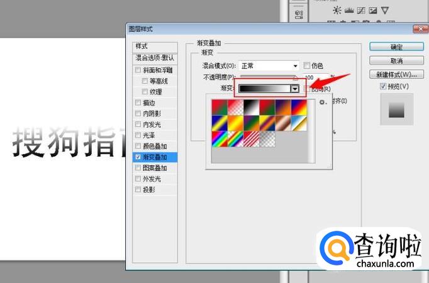The image size is (429, 283).
Task: Click the gradient preview bar to edit
Action: click(x=265, y=88)
